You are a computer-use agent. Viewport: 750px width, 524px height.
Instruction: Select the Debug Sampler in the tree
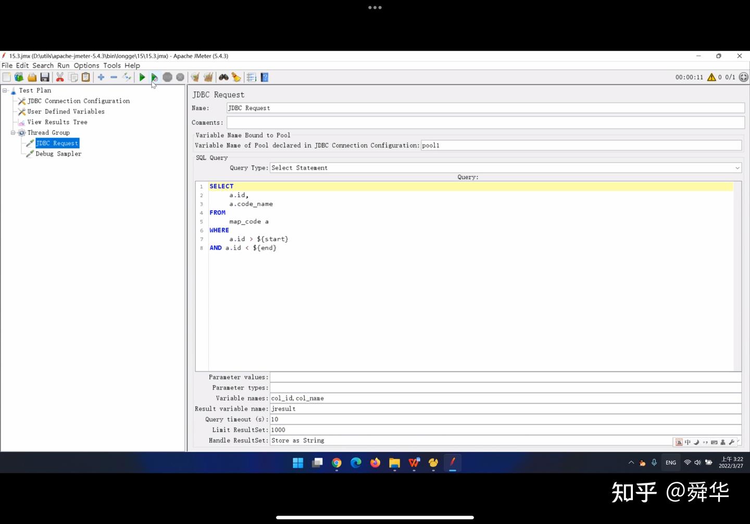click(58, 154)
